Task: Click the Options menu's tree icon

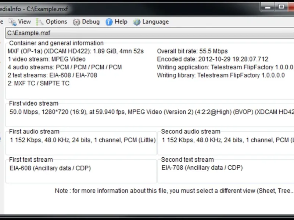Action: click(40, 22)
